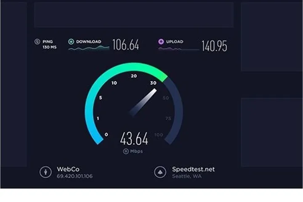Click the 130 MS ping value
Image resolution: width=303 pixels, height=202 pixels.
click(50, 47)
